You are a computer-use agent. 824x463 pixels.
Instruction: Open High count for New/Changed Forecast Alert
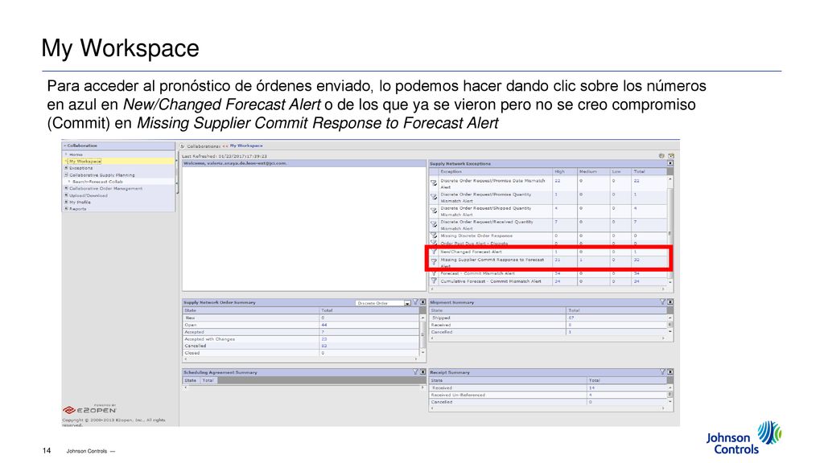tap(556, 252)
